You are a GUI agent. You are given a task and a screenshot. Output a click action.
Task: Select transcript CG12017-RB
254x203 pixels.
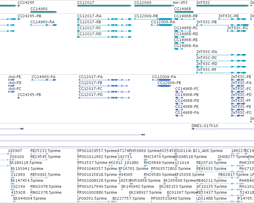(x=89, y=22)
